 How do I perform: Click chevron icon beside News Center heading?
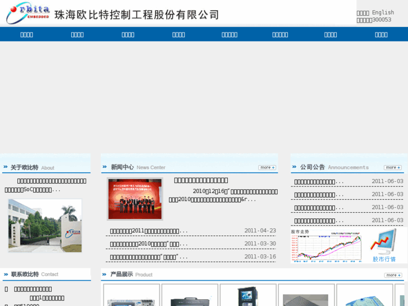click(x=104, y=167)
